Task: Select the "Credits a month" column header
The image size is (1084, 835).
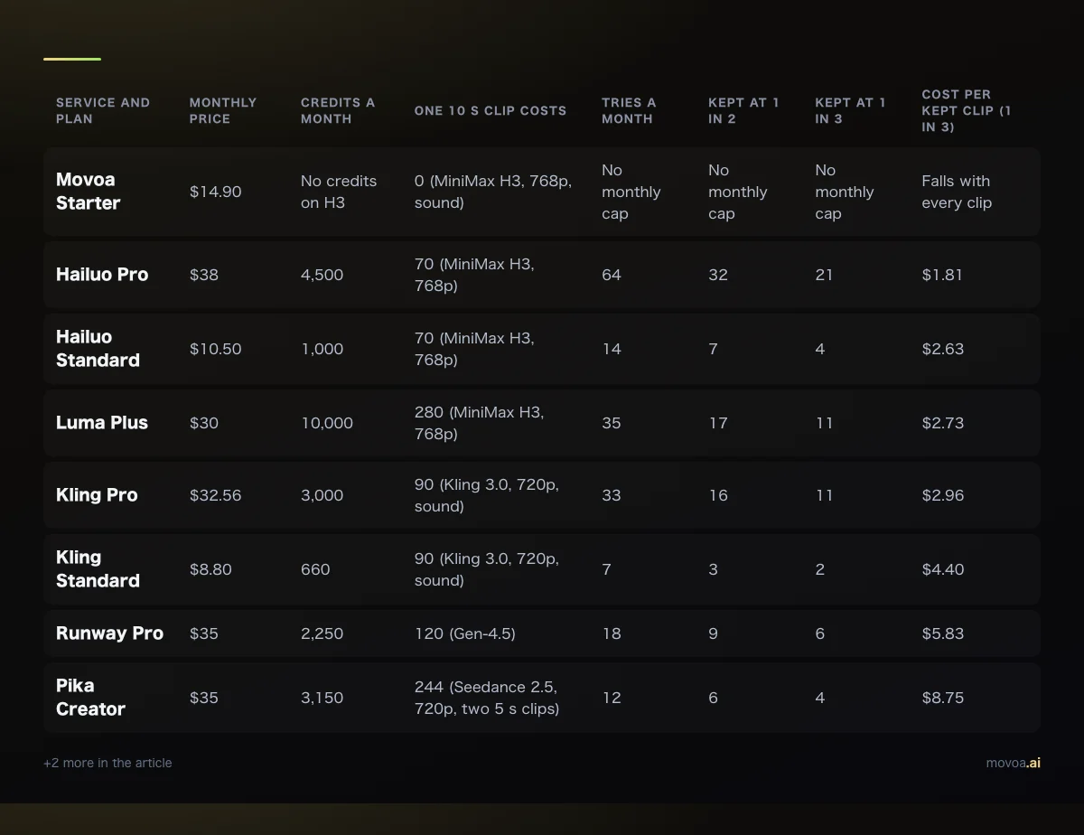Action: tap(338, 110)
